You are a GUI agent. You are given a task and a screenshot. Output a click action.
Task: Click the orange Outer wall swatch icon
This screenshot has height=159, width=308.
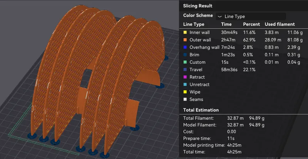(185, 40)
